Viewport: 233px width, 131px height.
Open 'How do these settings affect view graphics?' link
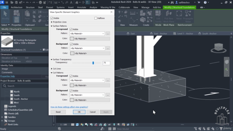point(69,107)
